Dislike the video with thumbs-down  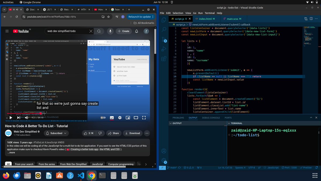100,133
